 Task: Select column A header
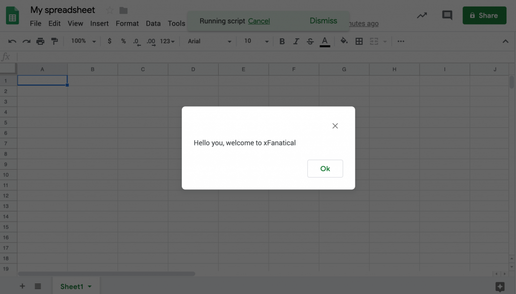point(42,69)
